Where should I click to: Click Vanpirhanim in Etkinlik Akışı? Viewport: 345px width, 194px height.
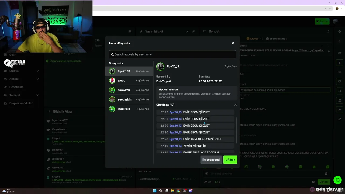[59, 129]
